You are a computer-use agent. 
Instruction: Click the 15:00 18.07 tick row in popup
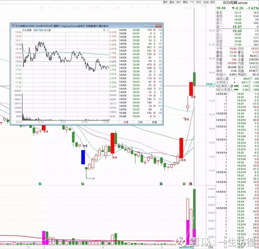tap(140, 113)
